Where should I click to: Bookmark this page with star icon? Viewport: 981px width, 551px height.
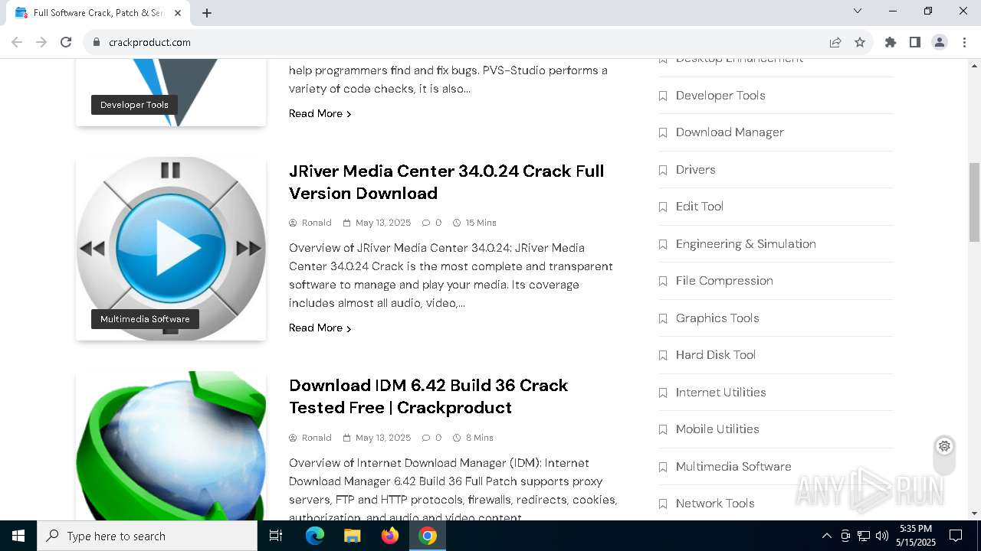pyautogui.click(x=860, y=42)
